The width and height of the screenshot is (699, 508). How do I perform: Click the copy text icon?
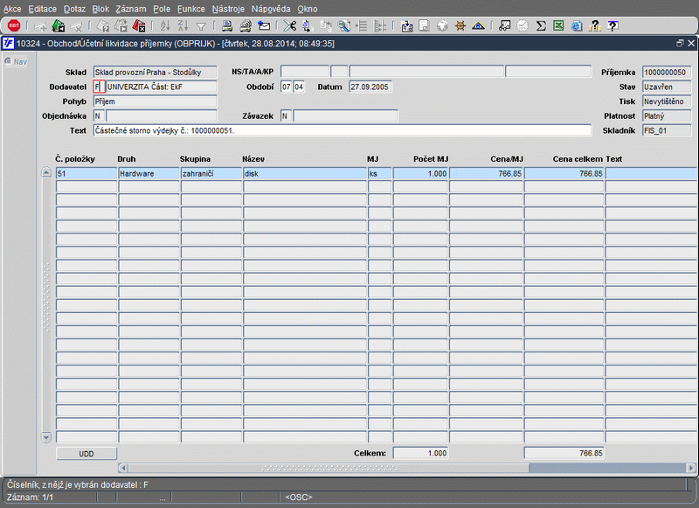click(x=308, y=26)
